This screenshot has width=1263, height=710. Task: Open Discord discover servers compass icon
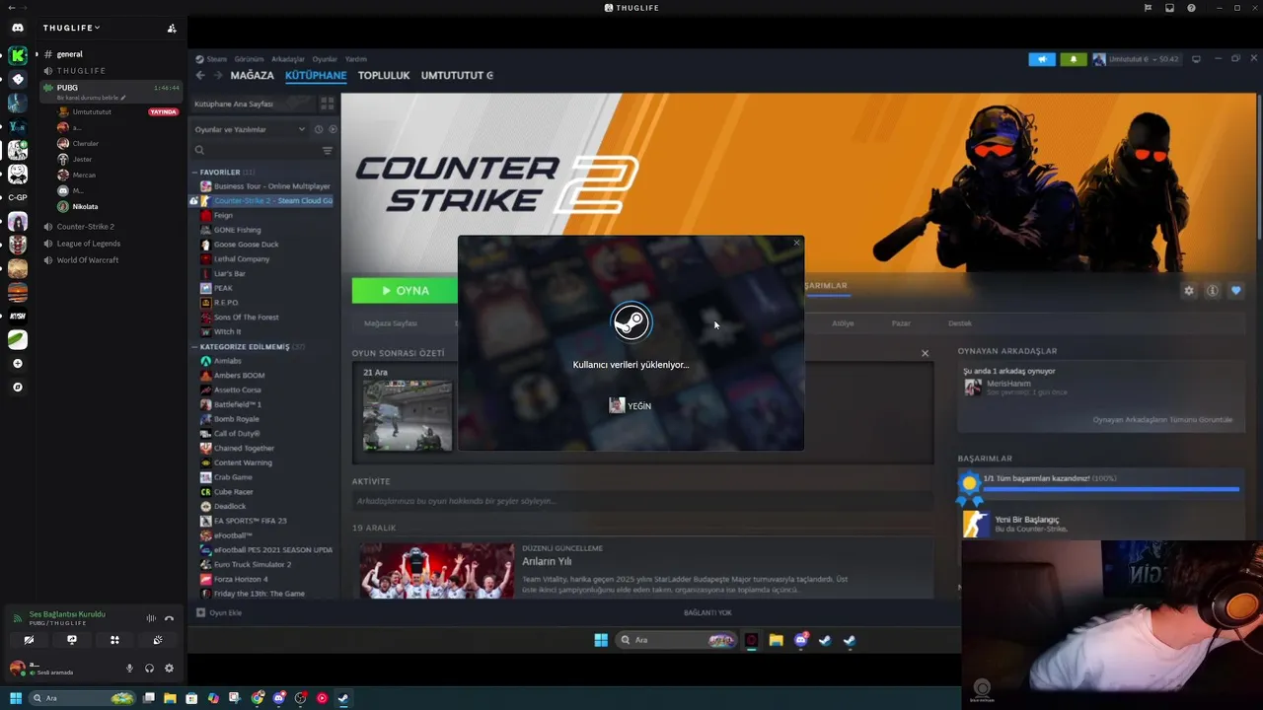pos(18,388)
